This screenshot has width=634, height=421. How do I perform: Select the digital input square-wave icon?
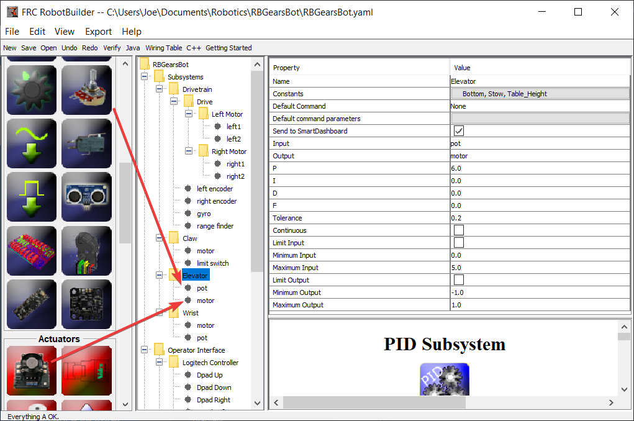tap(31, 197)
